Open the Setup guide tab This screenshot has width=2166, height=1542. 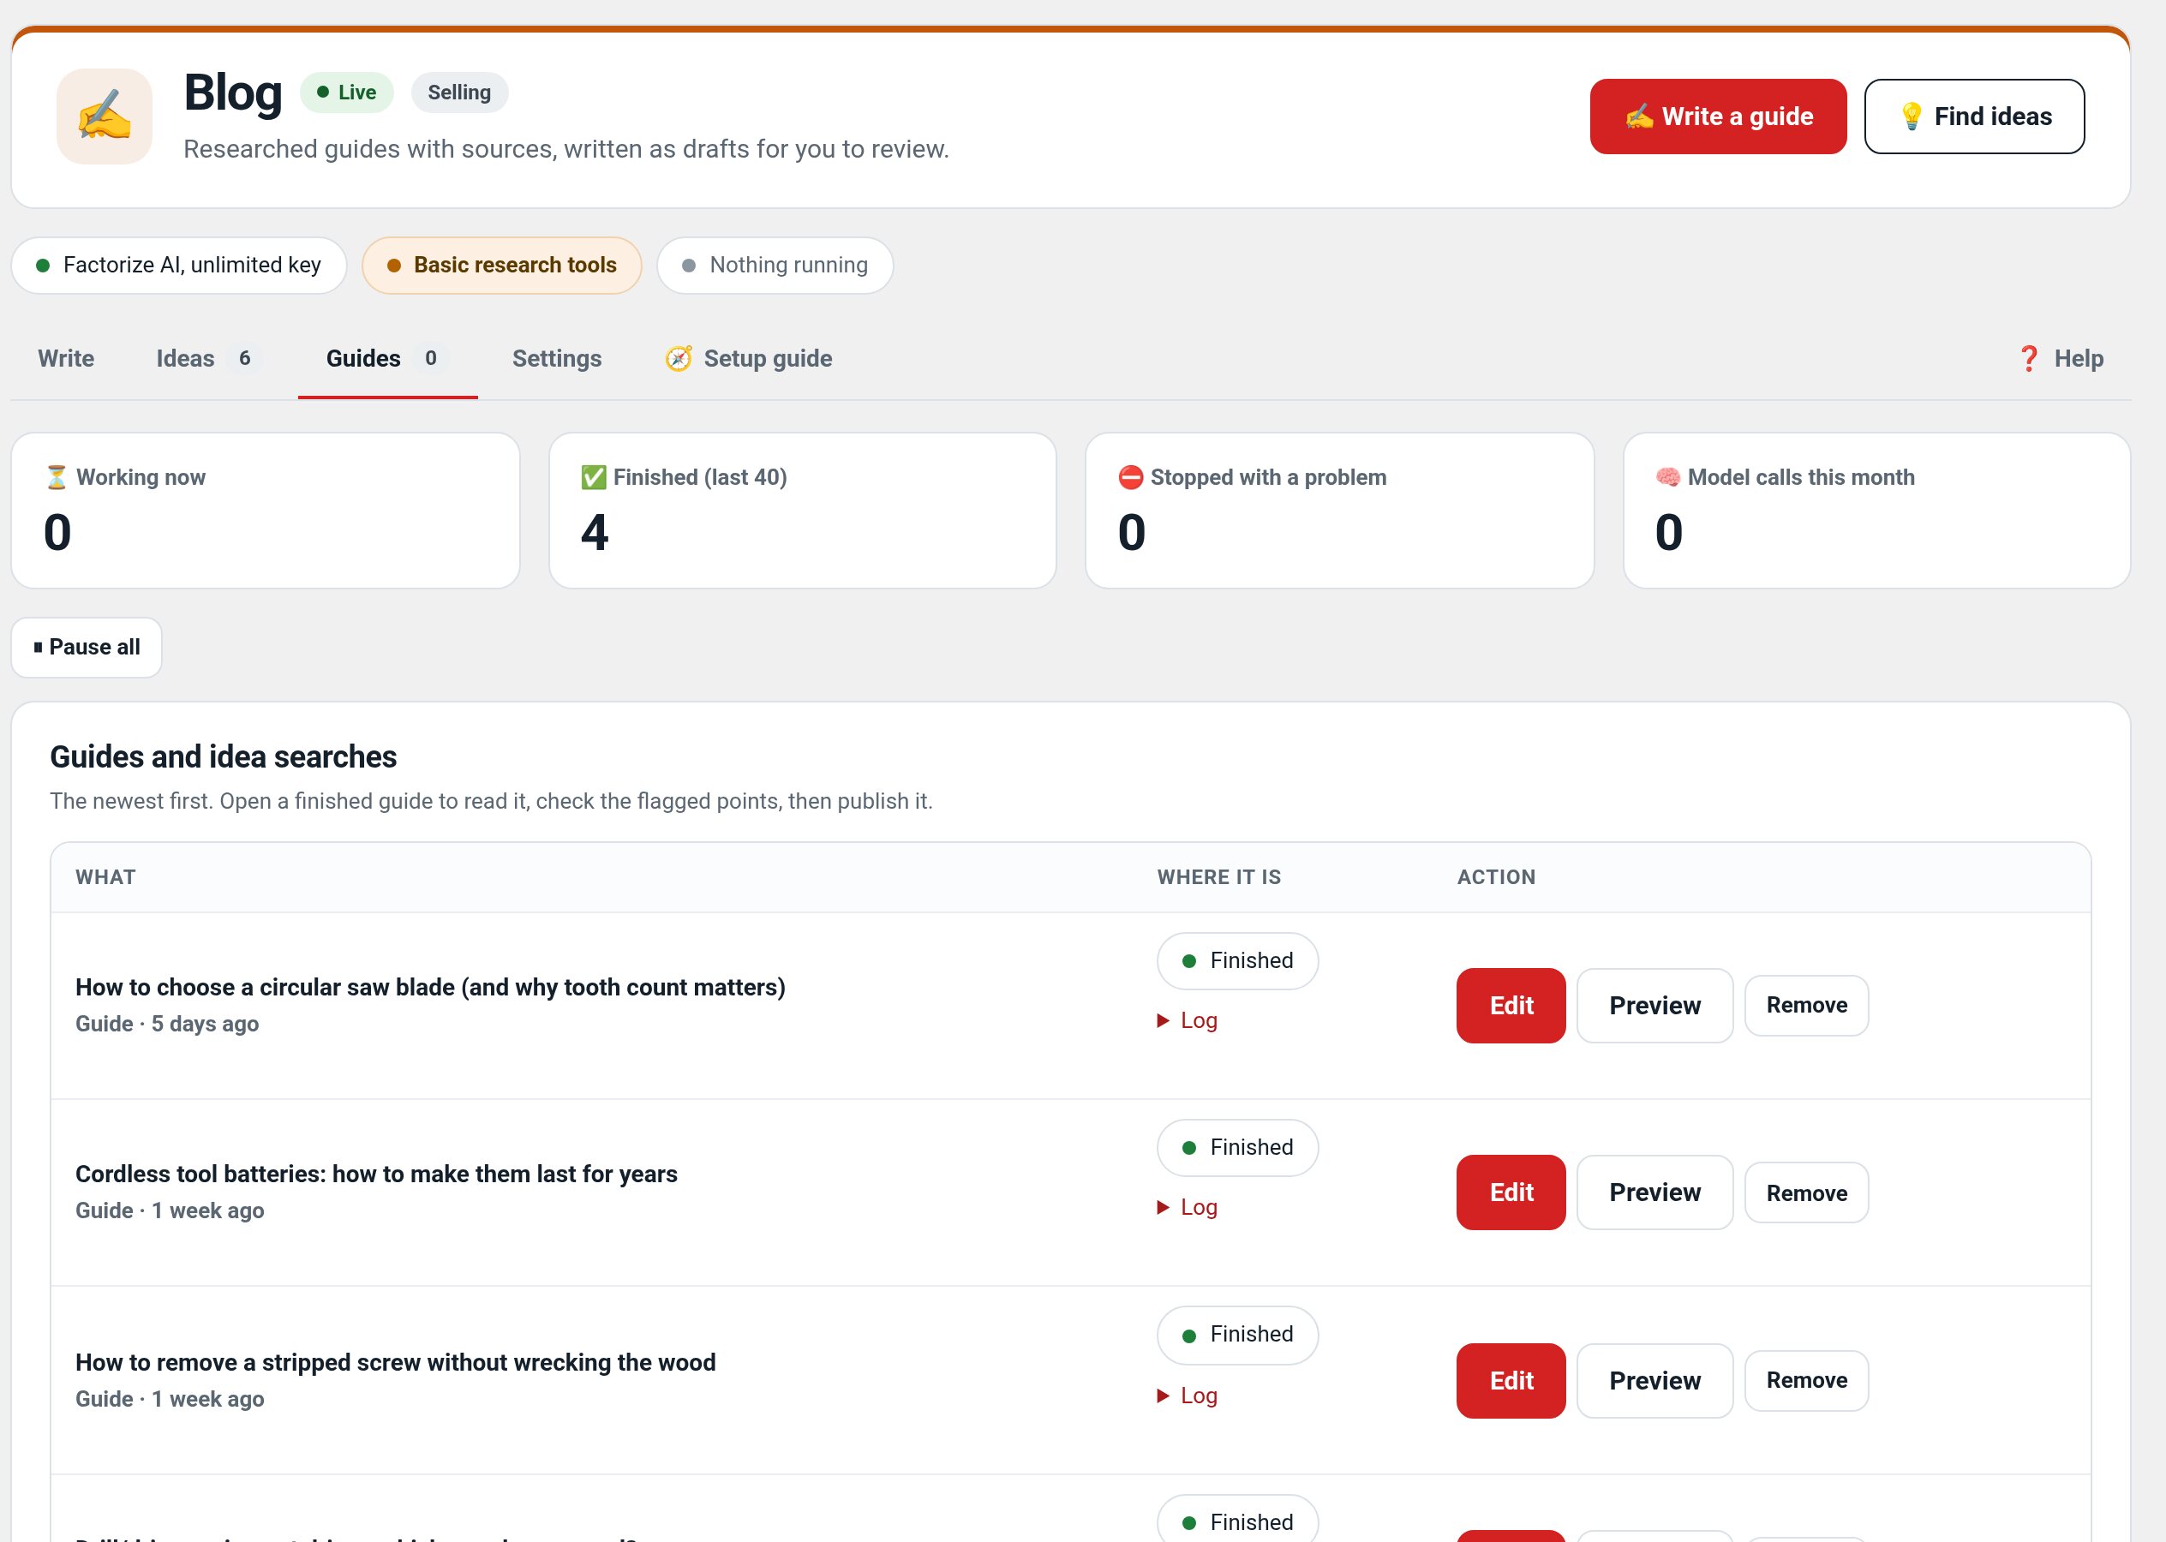point(748,358)
